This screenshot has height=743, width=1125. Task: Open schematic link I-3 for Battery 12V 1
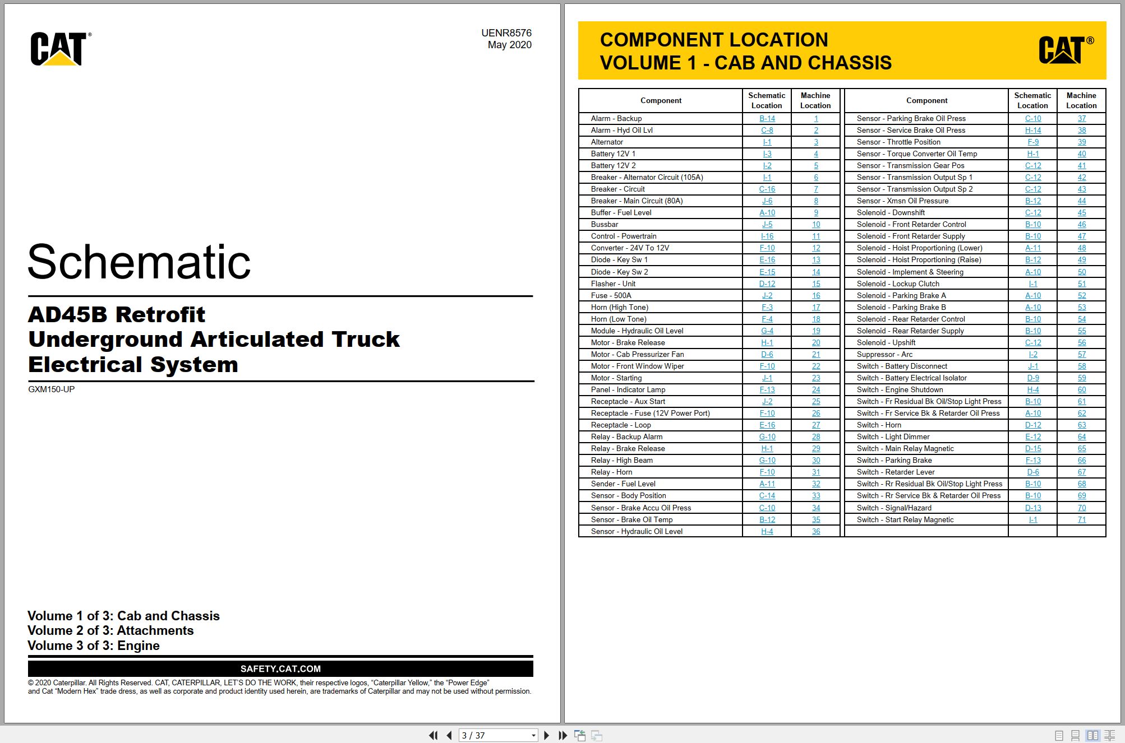coord(767,154)
